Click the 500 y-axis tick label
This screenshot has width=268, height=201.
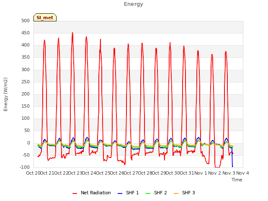pos(26,21)
